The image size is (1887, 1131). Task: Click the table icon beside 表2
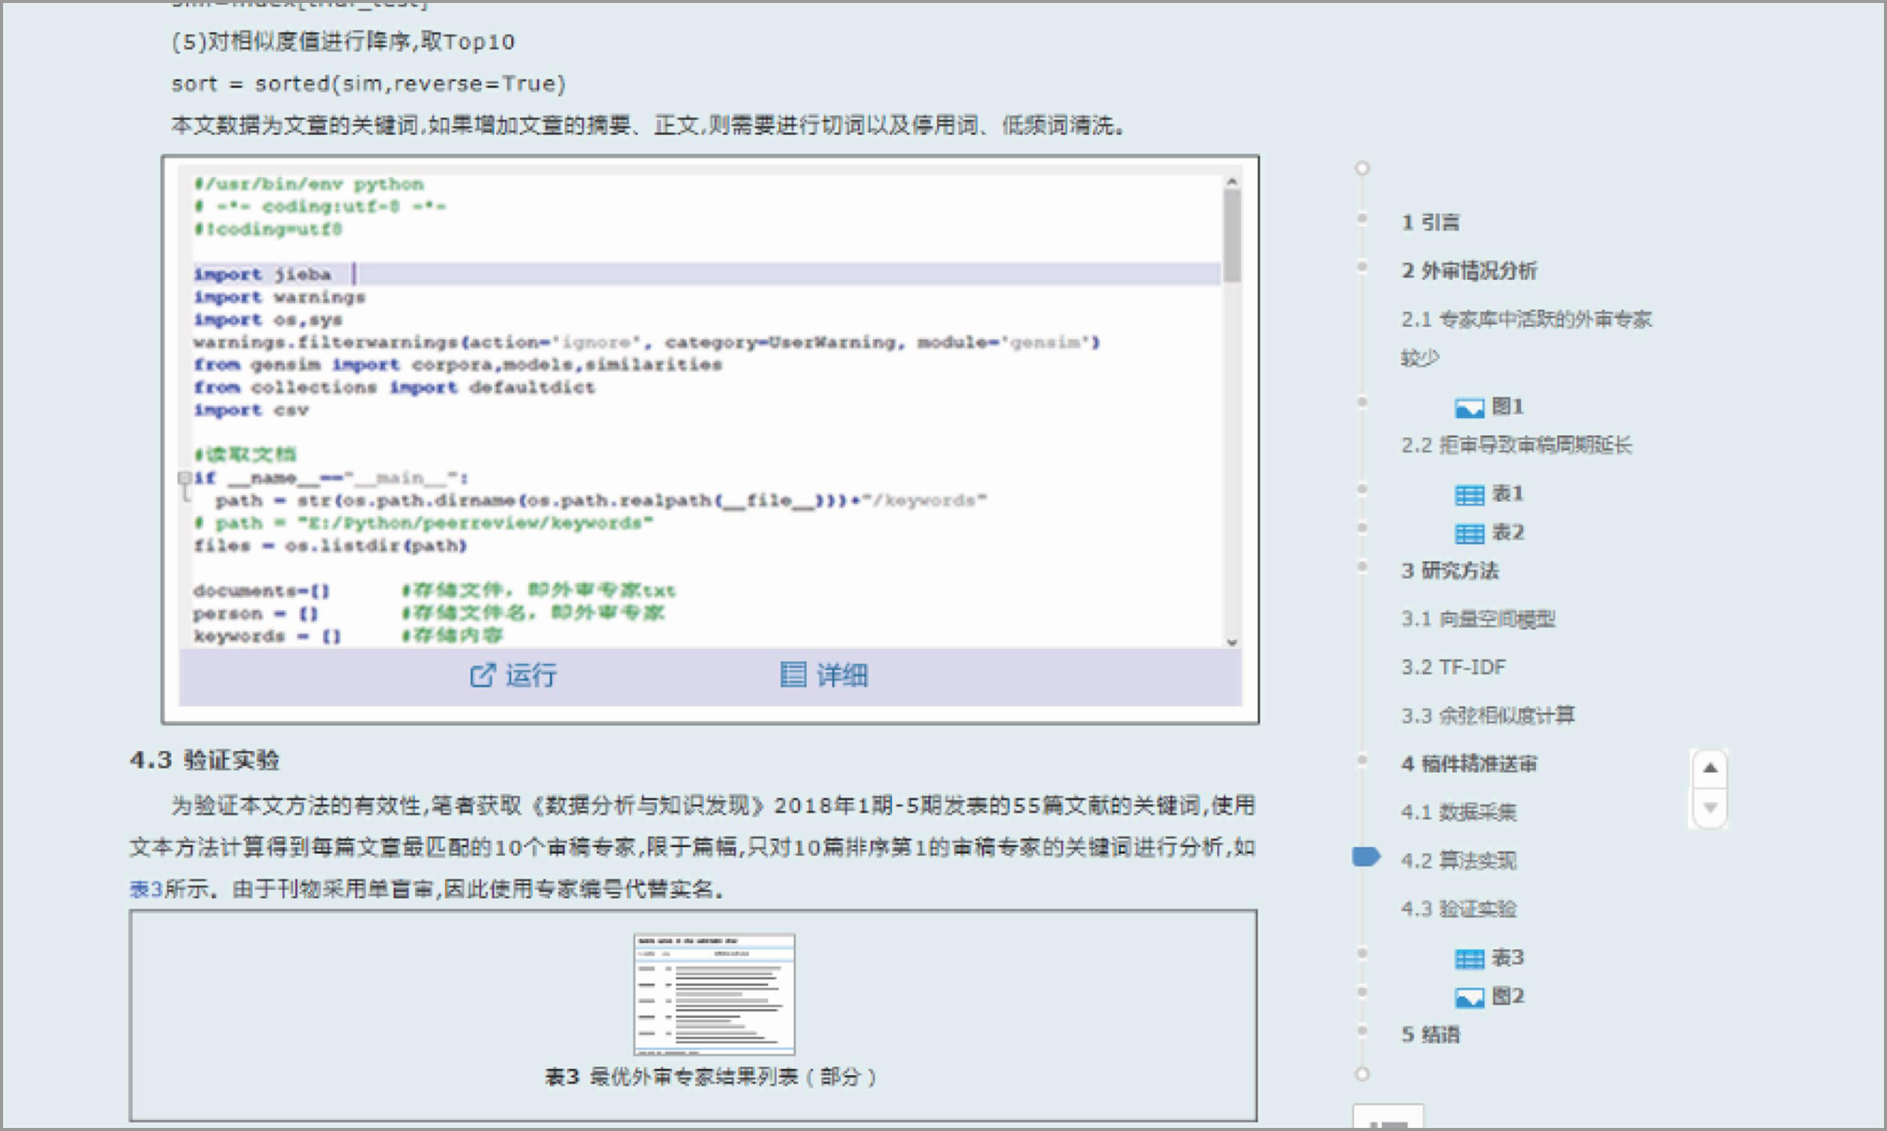click(x=1470, y=534)
